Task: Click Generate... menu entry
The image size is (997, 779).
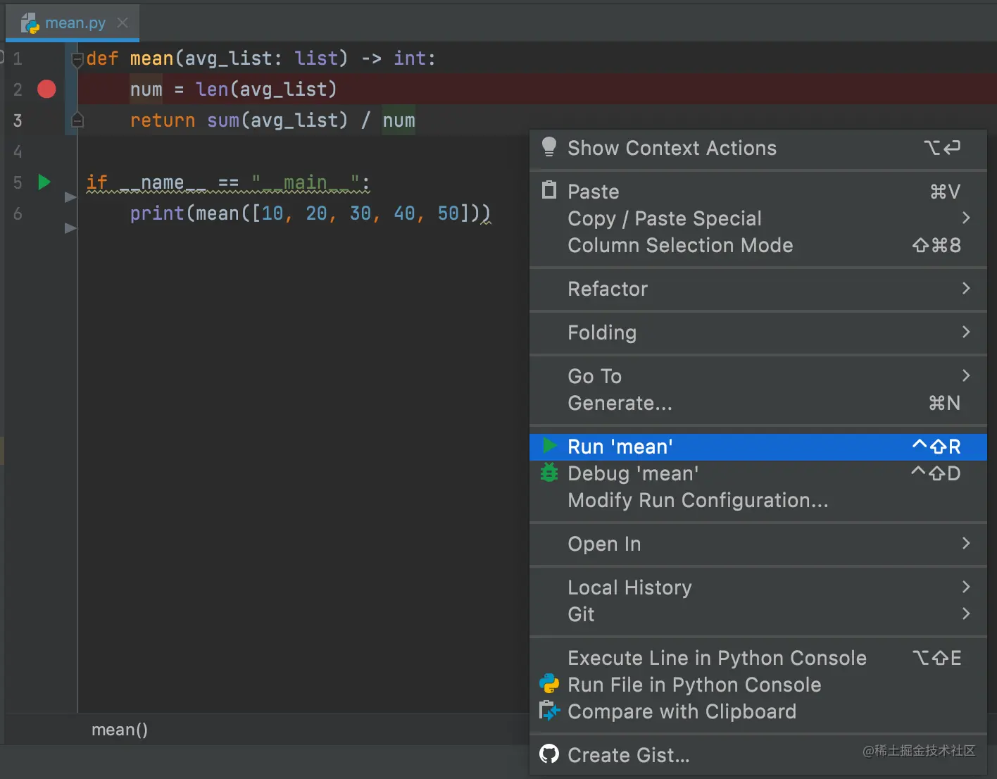Action: [x=620, y=403]
